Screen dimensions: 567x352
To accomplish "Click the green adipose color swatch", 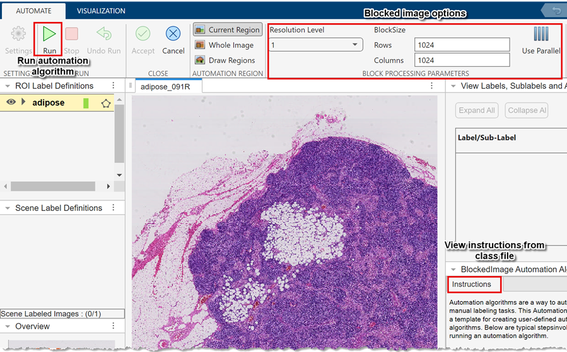I will coord(86,103).
